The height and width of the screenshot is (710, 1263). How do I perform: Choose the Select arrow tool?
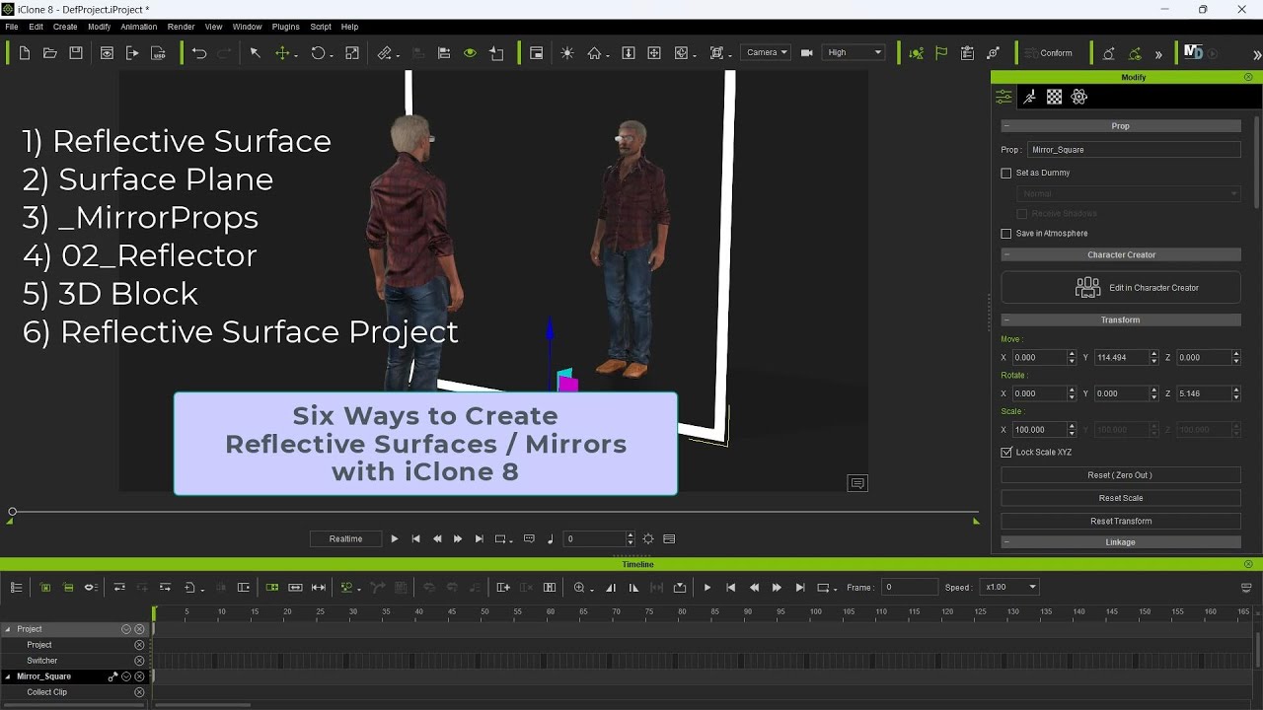tap(255, 53)
